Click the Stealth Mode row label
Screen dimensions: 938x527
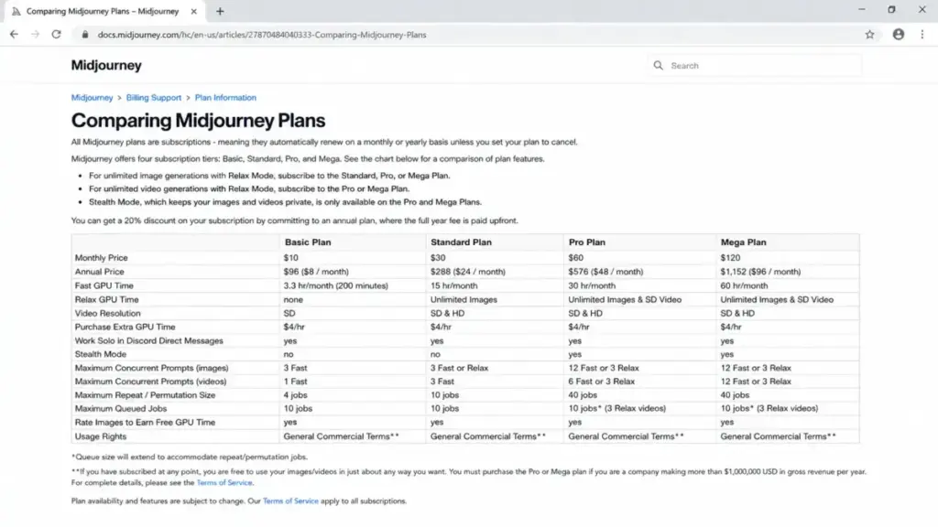click(x=101, y=354)
